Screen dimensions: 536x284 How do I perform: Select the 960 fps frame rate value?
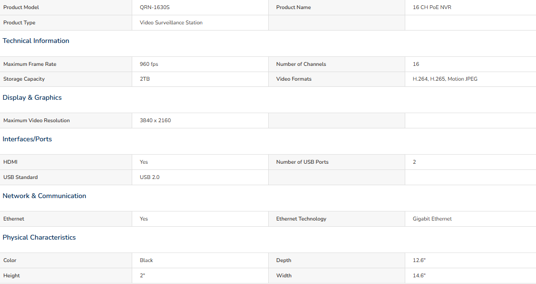149,64
